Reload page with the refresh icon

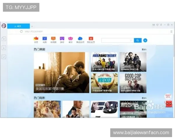click(21, 31)
